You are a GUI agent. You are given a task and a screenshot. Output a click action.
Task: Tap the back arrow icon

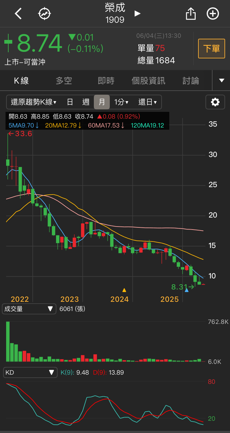pos(18,14)
